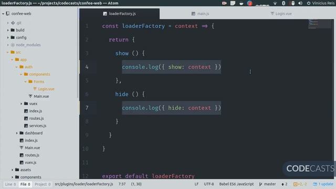The image size is (336, 189).
Task: Open the Vinicius Reis session menu
Action: coord(321,3)
